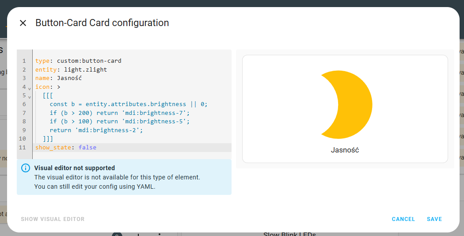The height and width of the screenshot is (236, 464).
Task: Click the Show Visual Editor button
Action: tap(53, 219)
